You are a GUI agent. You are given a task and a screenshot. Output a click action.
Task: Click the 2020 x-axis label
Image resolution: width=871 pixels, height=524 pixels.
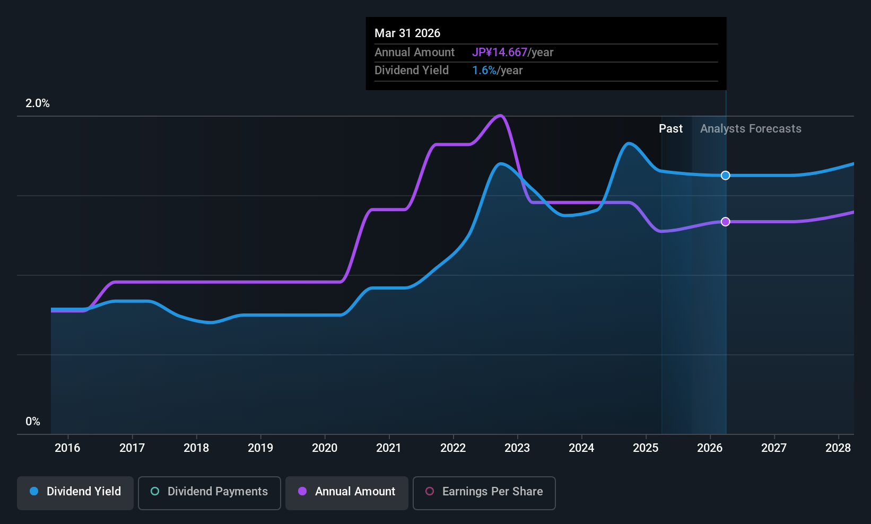coord(325,448)
